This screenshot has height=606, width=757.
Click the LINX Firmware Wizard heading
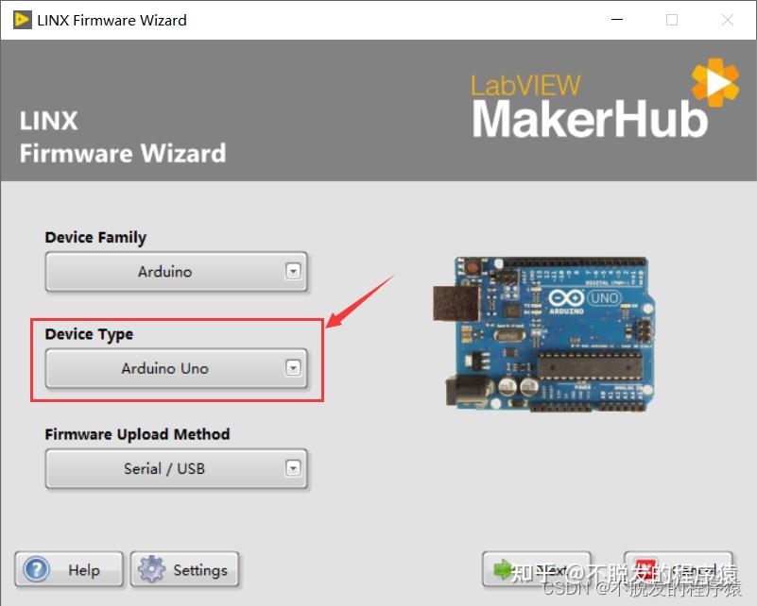(121, 137)
